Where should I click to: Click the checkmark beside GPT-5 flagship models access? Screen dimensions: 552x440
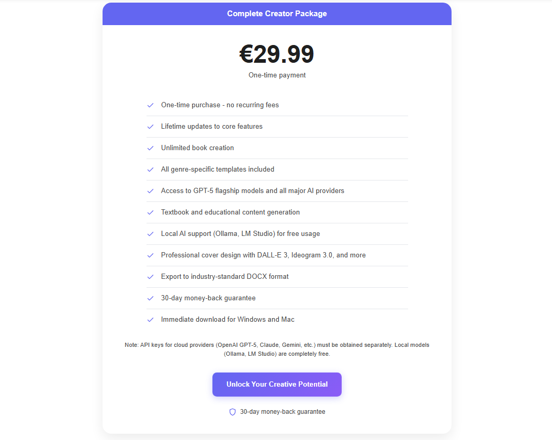click(151, 191)
